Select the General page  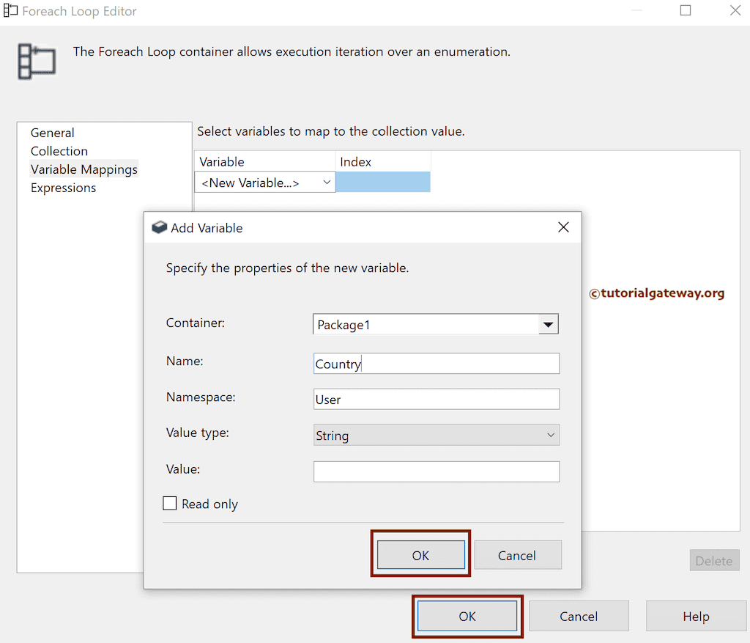pyautogui.click(x=52, y=132)
